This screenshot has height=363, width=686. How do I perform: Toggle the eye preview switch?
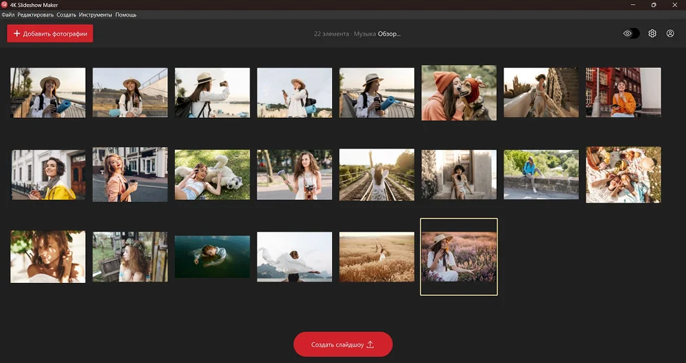pos(631,34)
